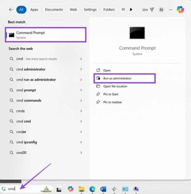Launch Copilot from the search header

point(180,10)
